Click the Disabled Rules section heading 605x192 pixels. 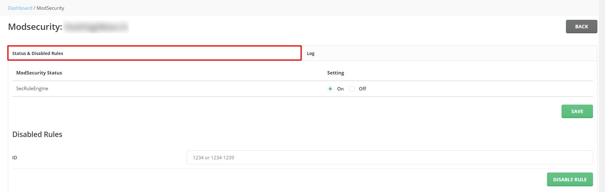pyautogui.click(x=37, y=134)
